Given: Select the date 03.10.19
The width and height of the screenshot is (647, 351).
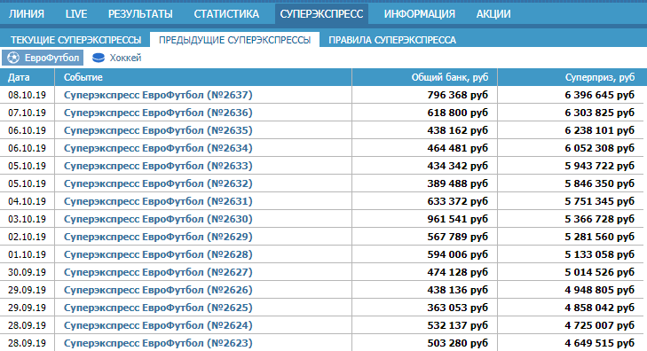Looking at the screenshot, I should click(x=27, y=219).
